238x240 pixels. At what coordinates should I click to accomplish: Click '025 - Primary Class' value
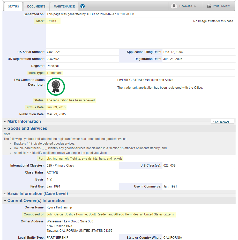[x=60, y=166]
